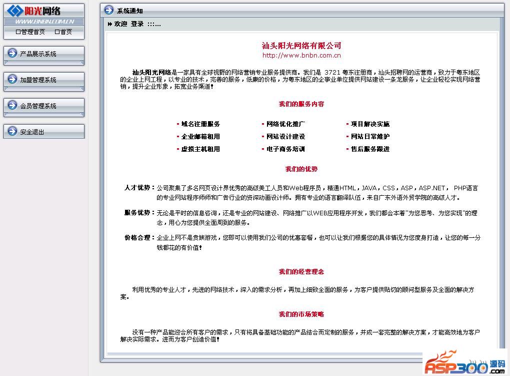Open the http://www.bnbn.com.cn link
The width and height of the screenshot is (510, 376).
coord(301,56)
